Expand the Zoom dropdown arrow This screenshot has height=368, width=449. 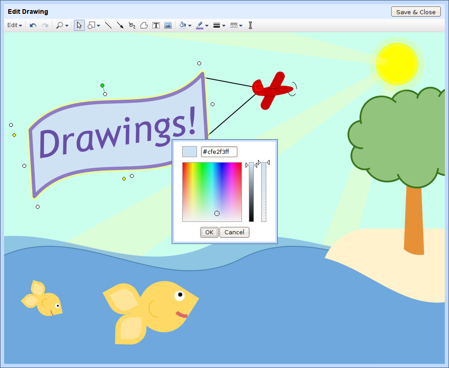click(67, 26)
